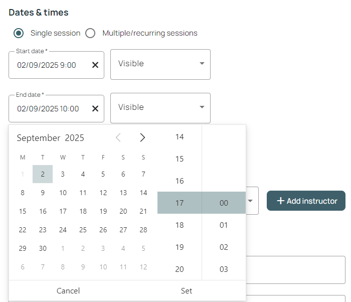Expand the dropdown beside Add instructor
Screen dimensions: 351x302
tap(252, 201)
